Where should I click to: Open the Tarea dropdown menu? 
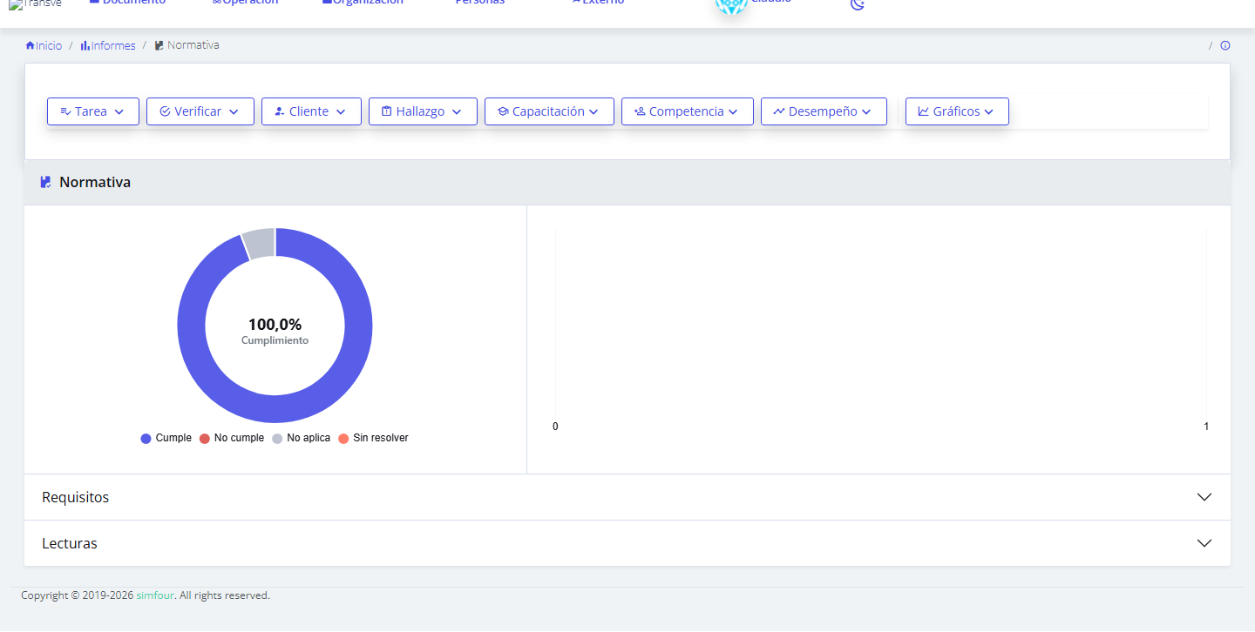click(x=93, y=111)
